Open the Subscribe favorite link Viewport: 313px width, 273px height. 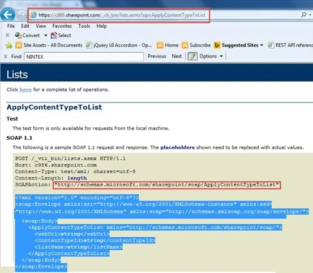(x=196, y=45)
